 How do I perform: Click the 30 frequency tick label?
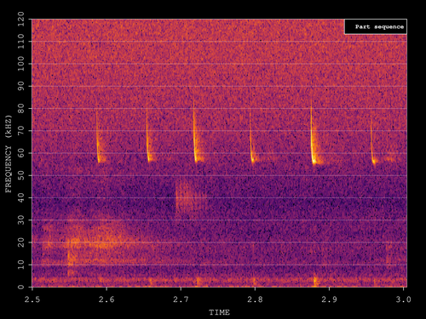pos(21,220)
